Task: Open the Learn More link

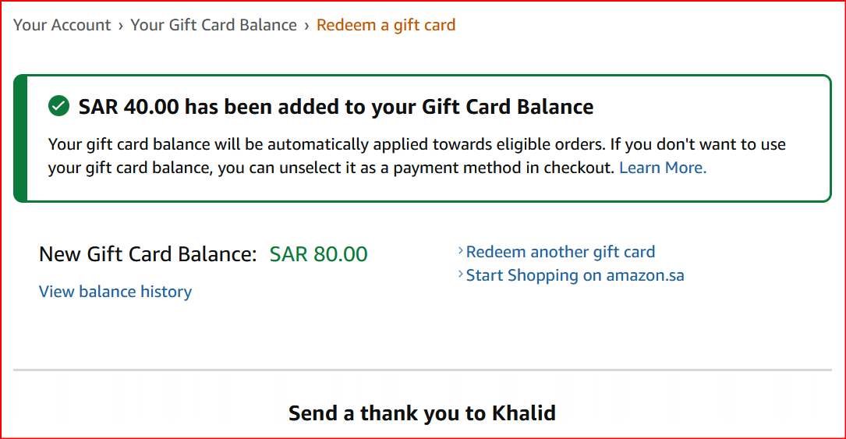Action: coord(663,168)
